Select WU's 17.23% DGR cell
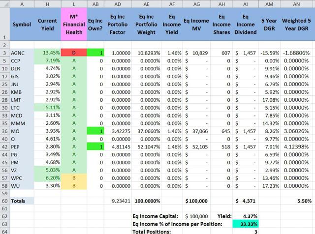Screen dimensions: 315x234 [269, 186]
